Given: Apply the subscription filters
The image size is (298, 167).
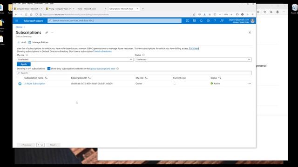Looking at the screenshot, I should click(24, 64).
